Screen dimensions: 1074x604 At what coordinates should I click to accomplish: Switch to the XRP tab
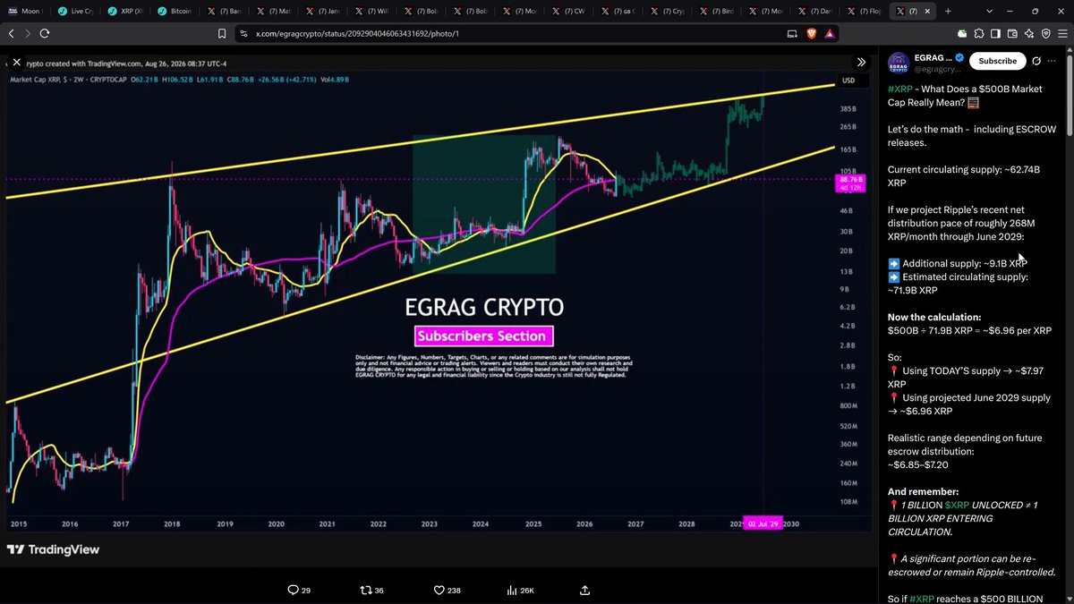click(124, 11)
